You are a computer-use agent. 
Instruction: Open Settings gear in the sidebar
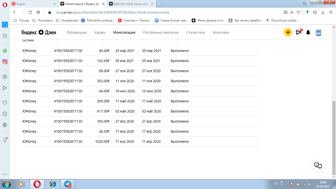(x=5, y=125)
